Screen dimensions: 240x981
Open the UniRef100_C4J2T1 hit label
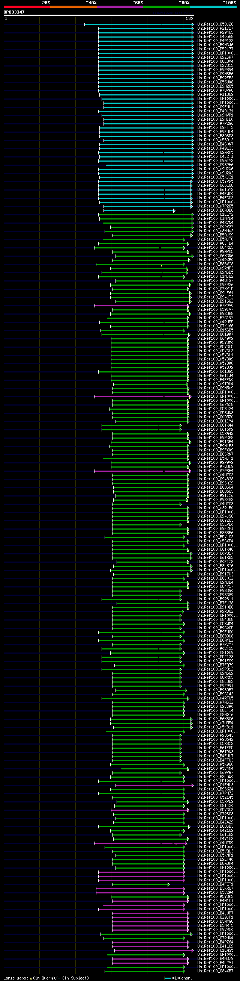(215, 157)
